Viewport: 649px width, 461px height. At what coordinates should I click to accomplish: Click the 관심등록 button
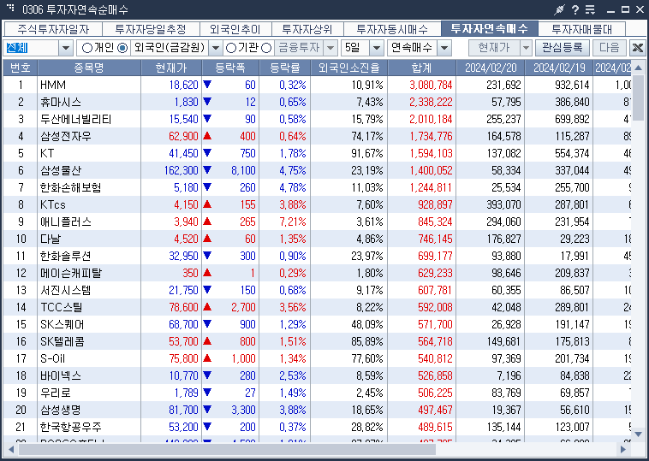(x=562, y=48)
